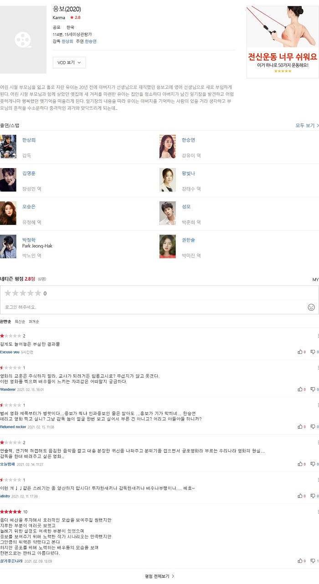The height and width of the screenshot is (584, 319).
Task: Open lead actor 한승연 link in header
Action: coord(91,41)
